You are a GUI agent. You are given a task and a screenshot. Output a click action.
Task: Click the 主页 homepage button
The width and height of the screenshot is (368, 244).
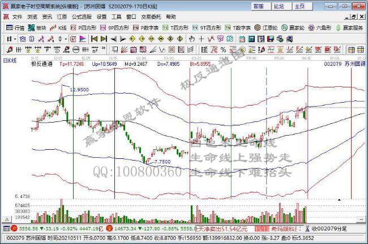click(302, 6)
